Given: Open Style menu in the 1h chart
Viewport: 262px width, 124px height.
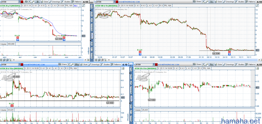Looking at the screenshot, I should click(218, 2).
